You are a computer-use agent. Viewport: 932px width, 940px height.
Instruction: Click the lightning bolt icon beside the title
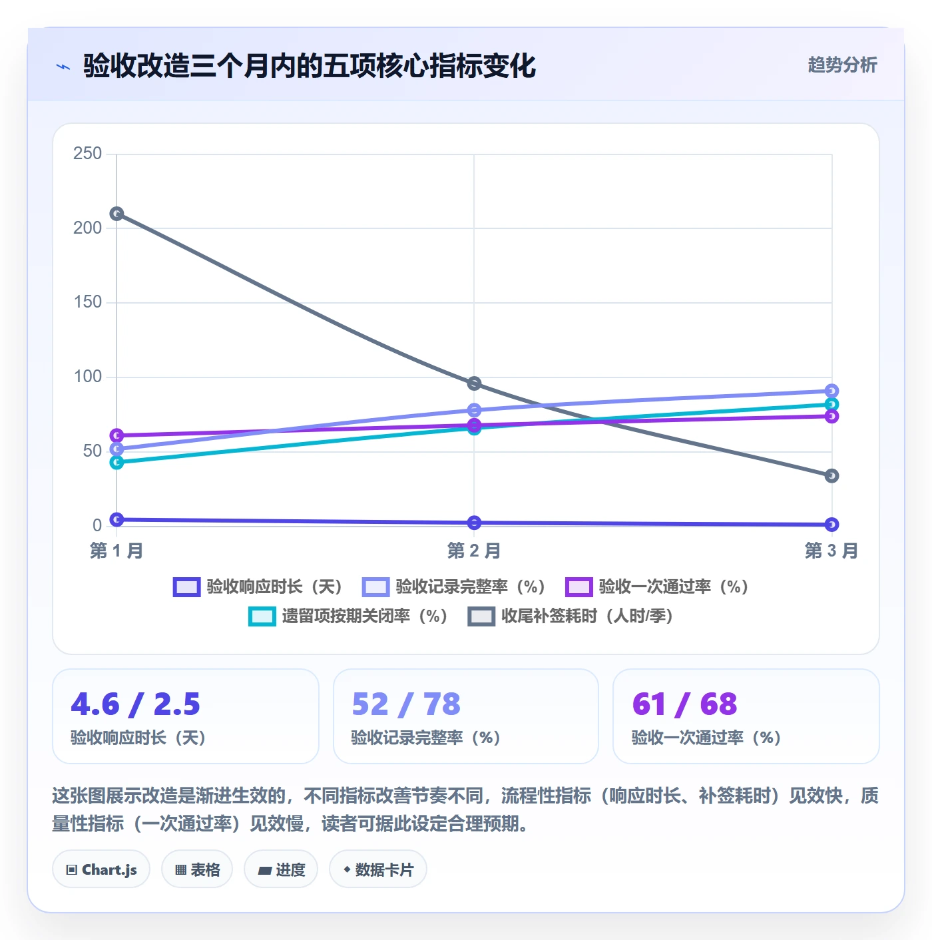pyautogui.click(x=63, y=67)
